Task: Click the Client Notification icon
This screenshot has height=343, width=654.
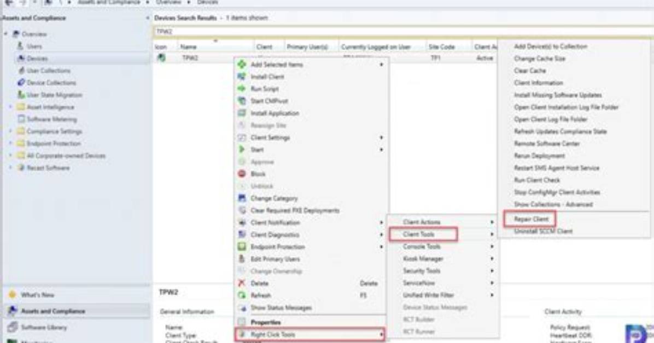Action: [242, 222]
